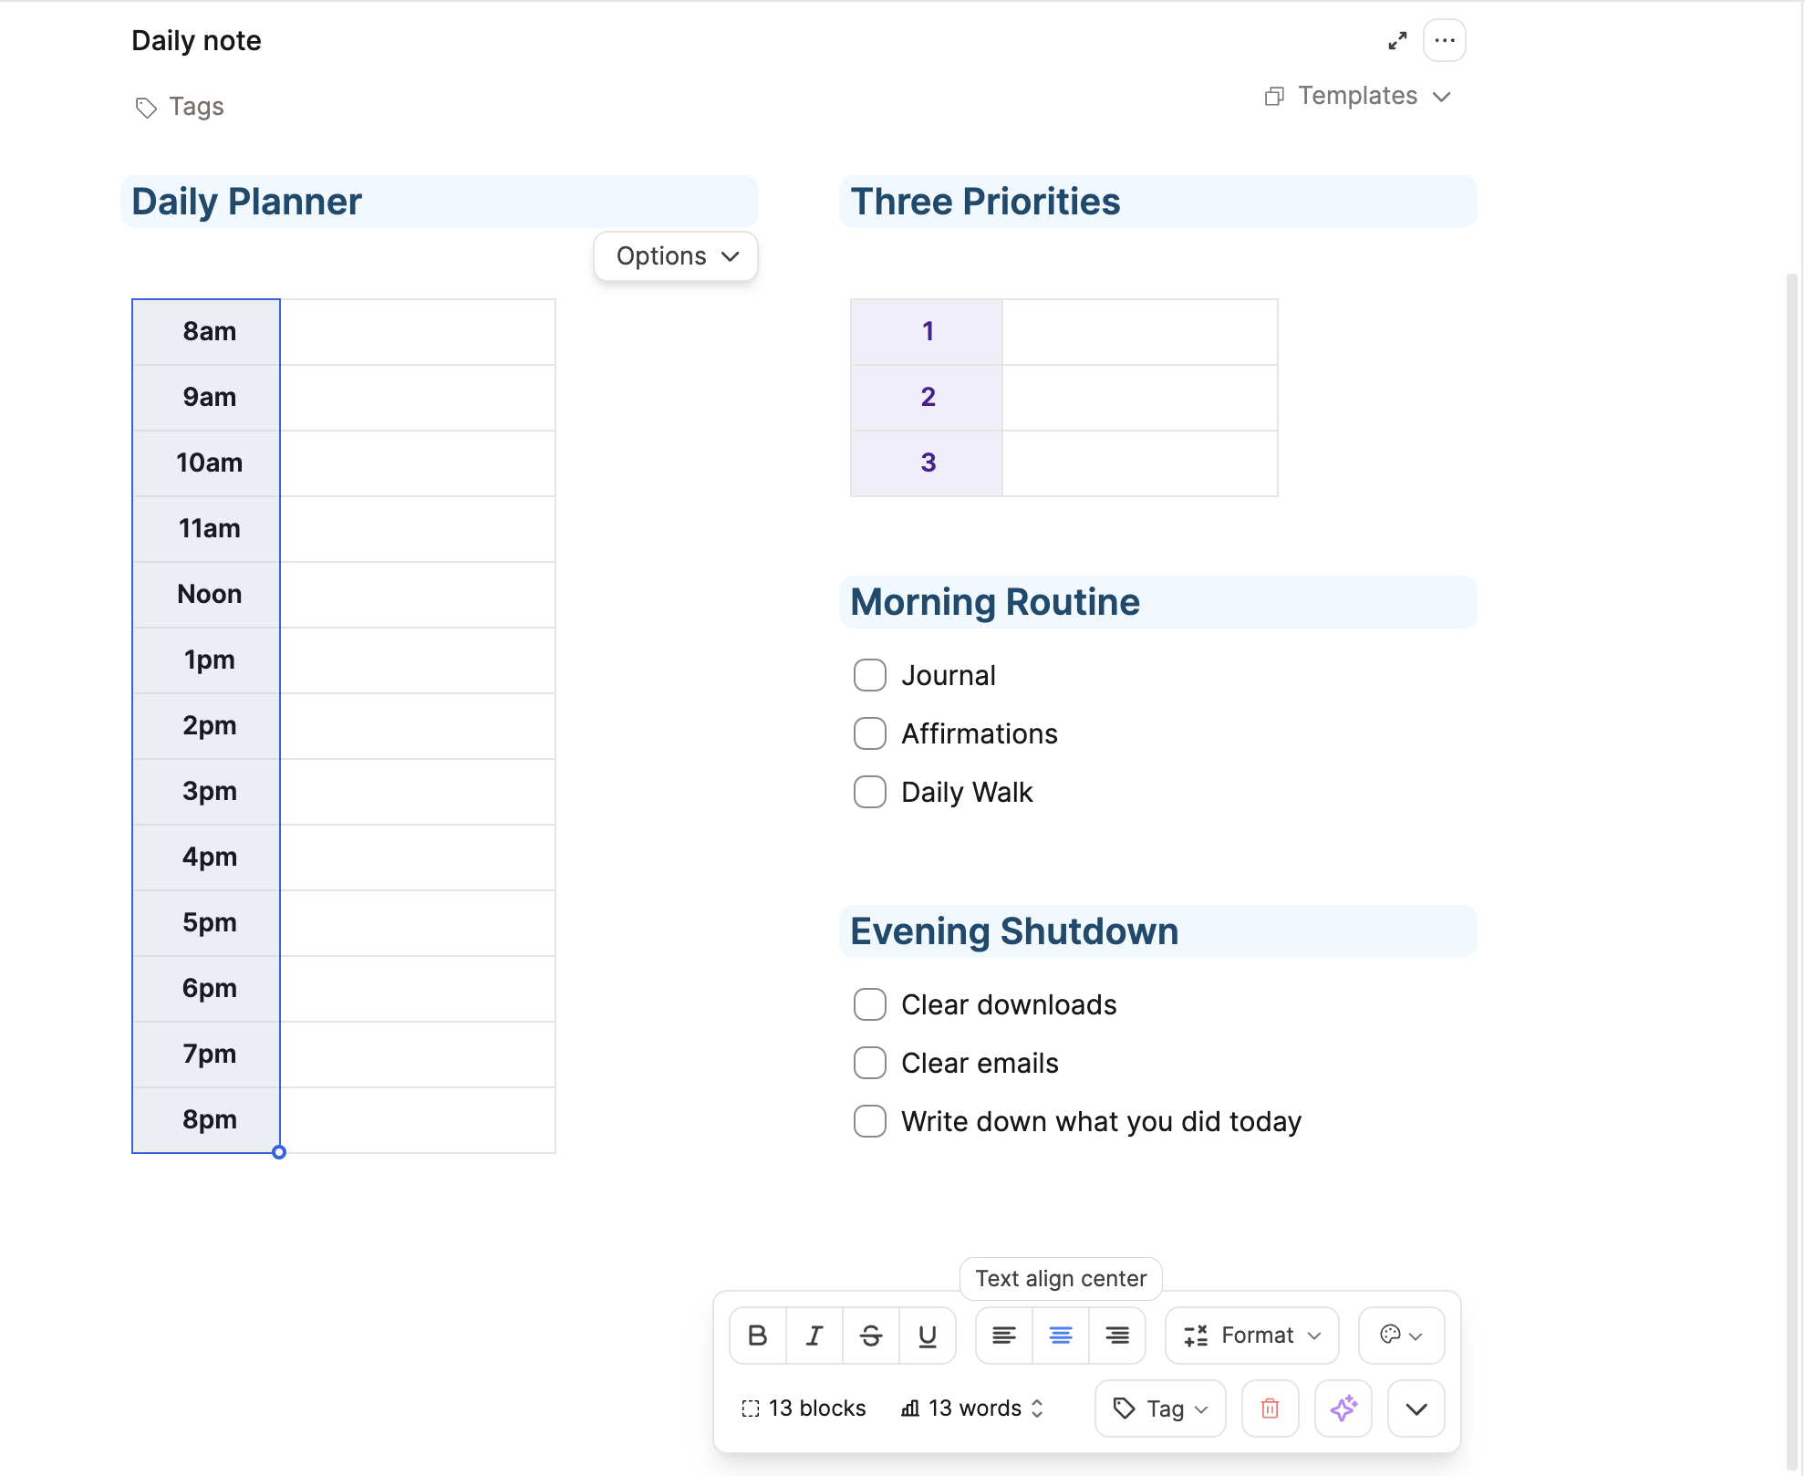The width and height of the screenshot is (1805, 1476).
Task: Select the 11am time cell
Action: tap(207, 529)
